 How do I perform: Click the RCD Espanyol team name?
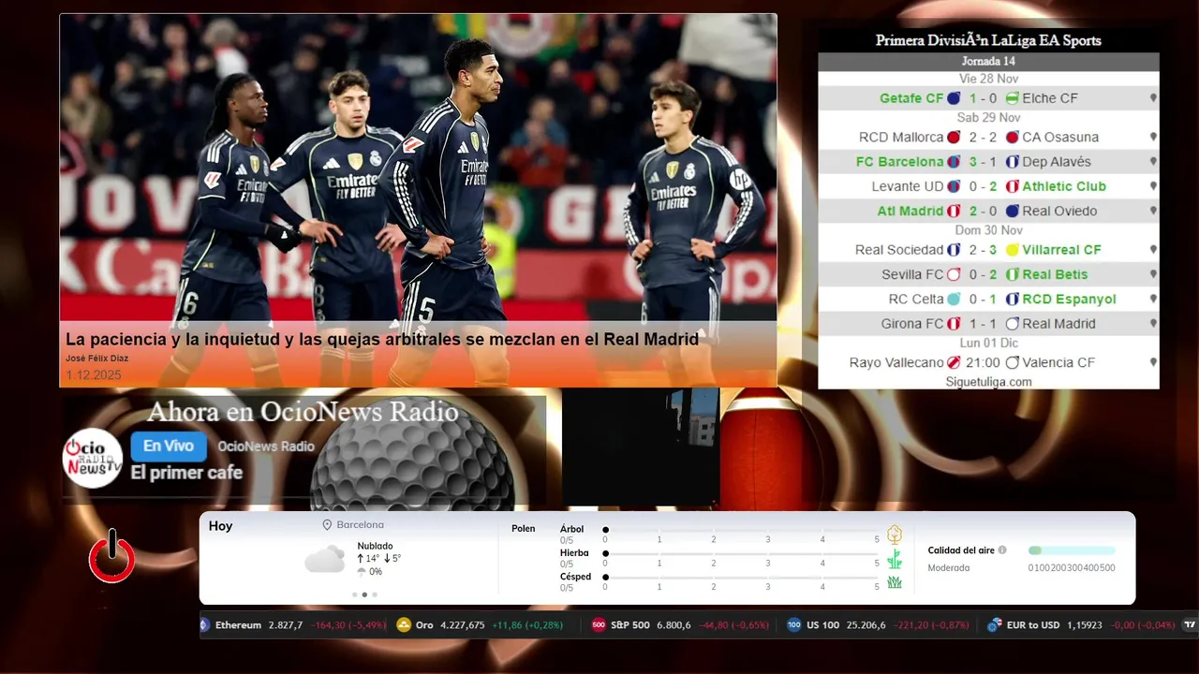1069,300
